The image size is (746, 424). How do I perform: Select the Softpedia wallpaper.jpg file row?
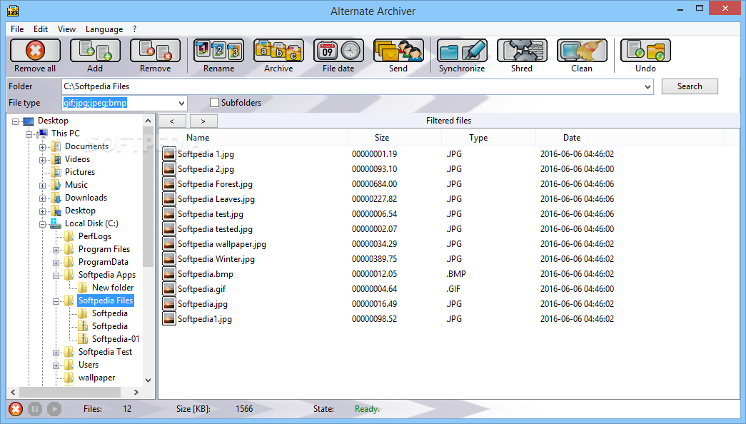[448, 243]
